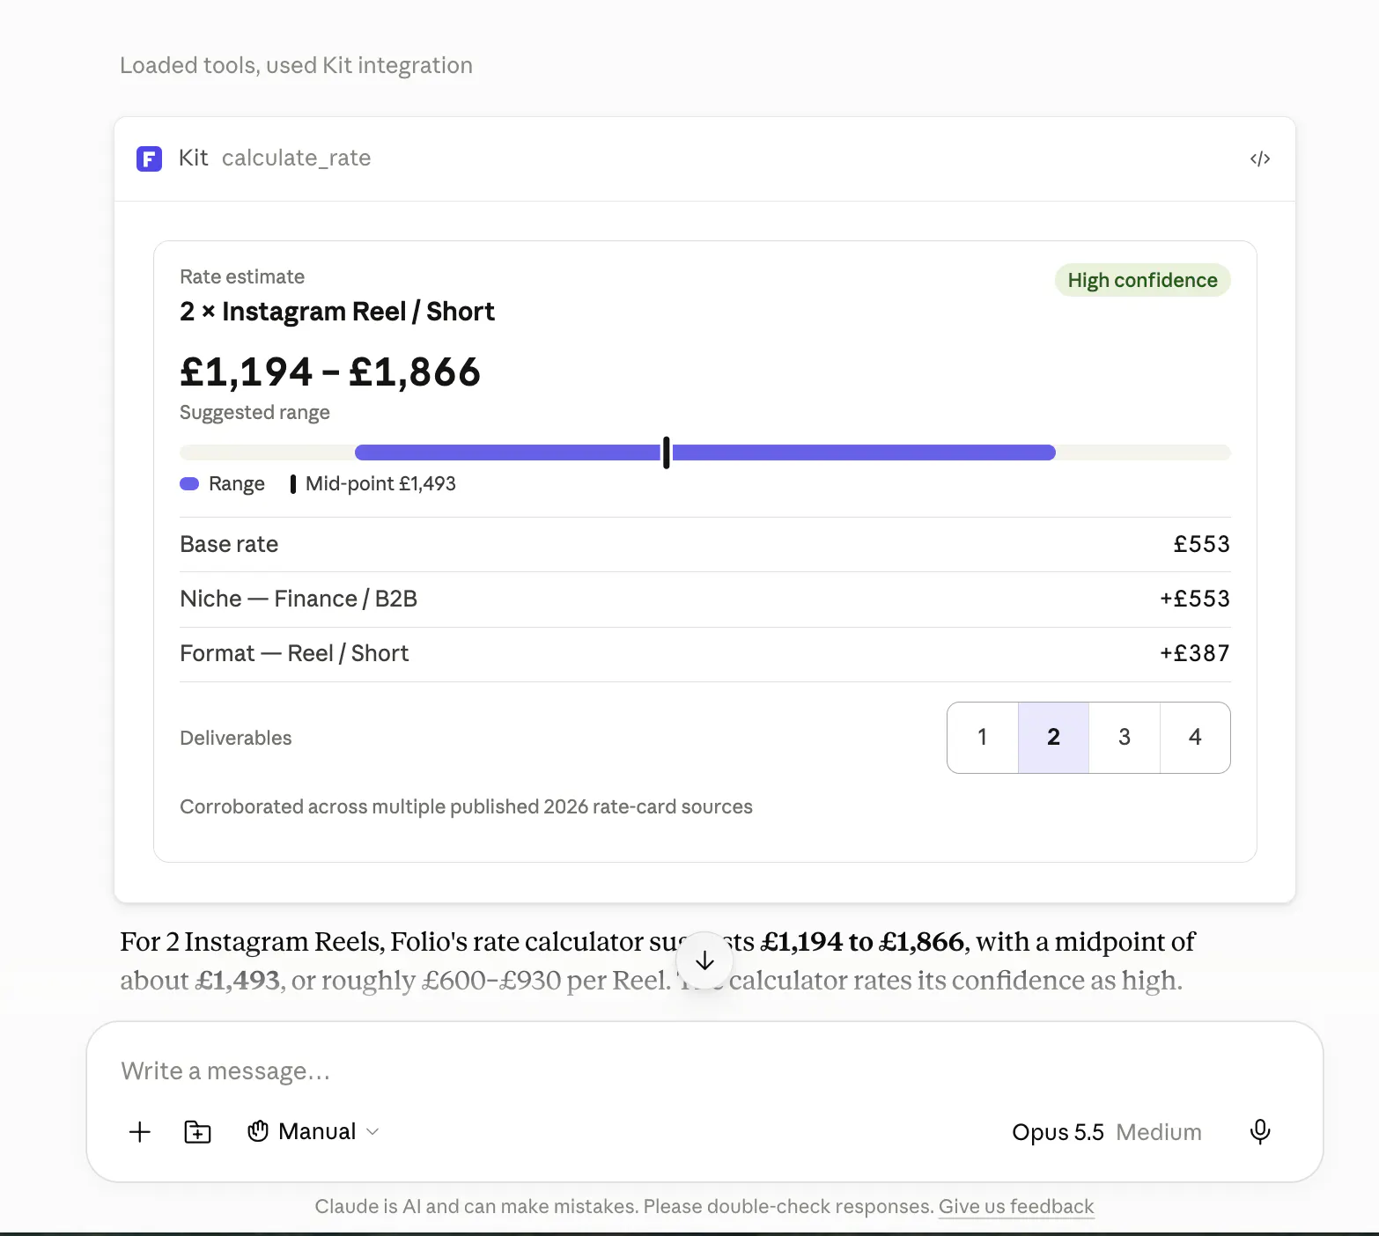Screen dimensions: 1379x1236
Task: Click the purple Range legend marker
Action: [x=189, y=484]
